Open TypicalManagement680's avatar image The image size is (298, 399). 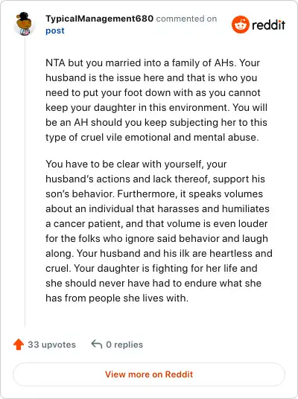pyautogui.click(x=24, y=24)
